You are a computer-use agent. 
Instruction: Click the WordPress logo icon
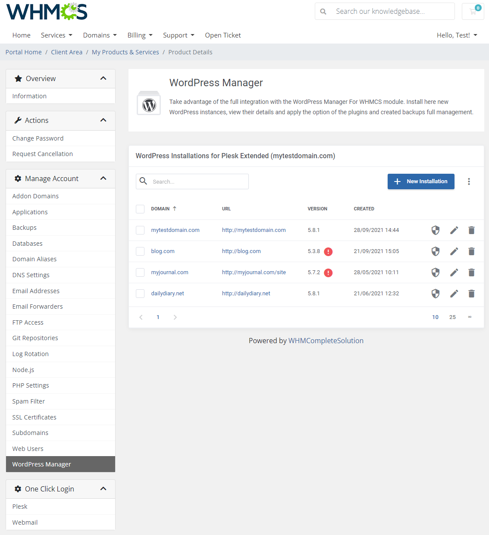coord(149,103)
